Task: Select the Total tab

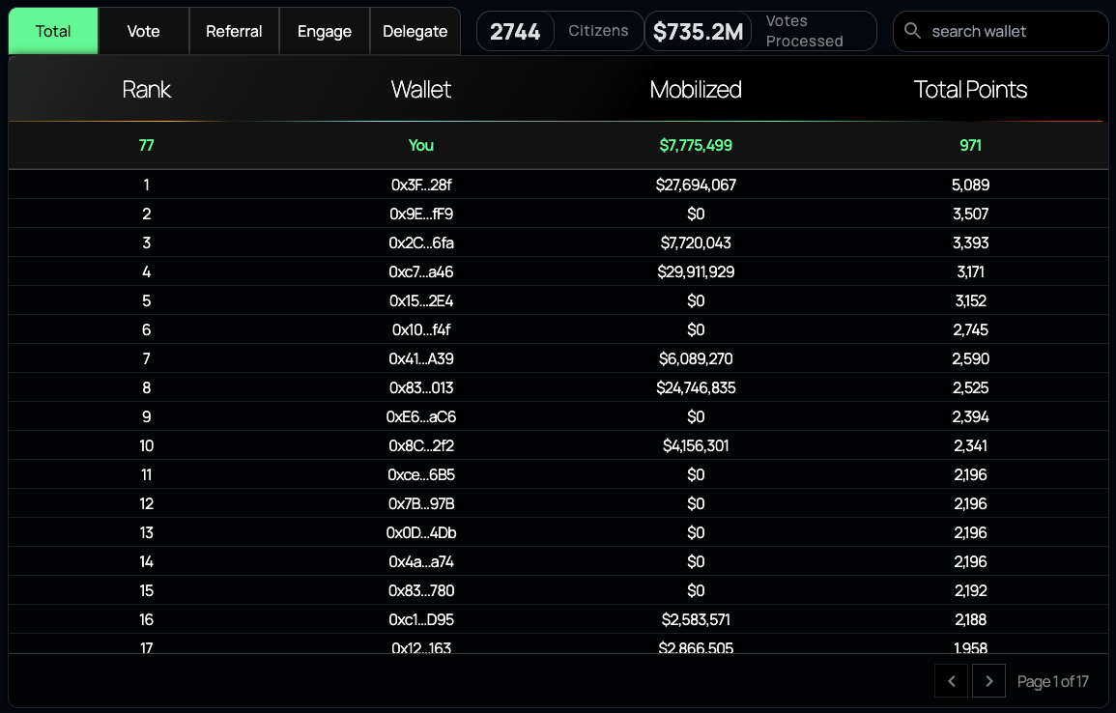Action: 53,31
